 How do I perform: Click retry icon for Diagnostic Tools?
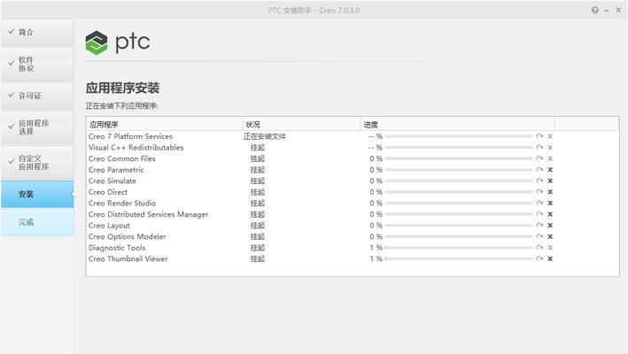tap(539, 248)
